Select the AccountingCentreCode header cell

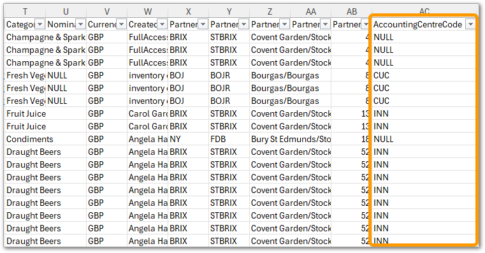point(424,24)
